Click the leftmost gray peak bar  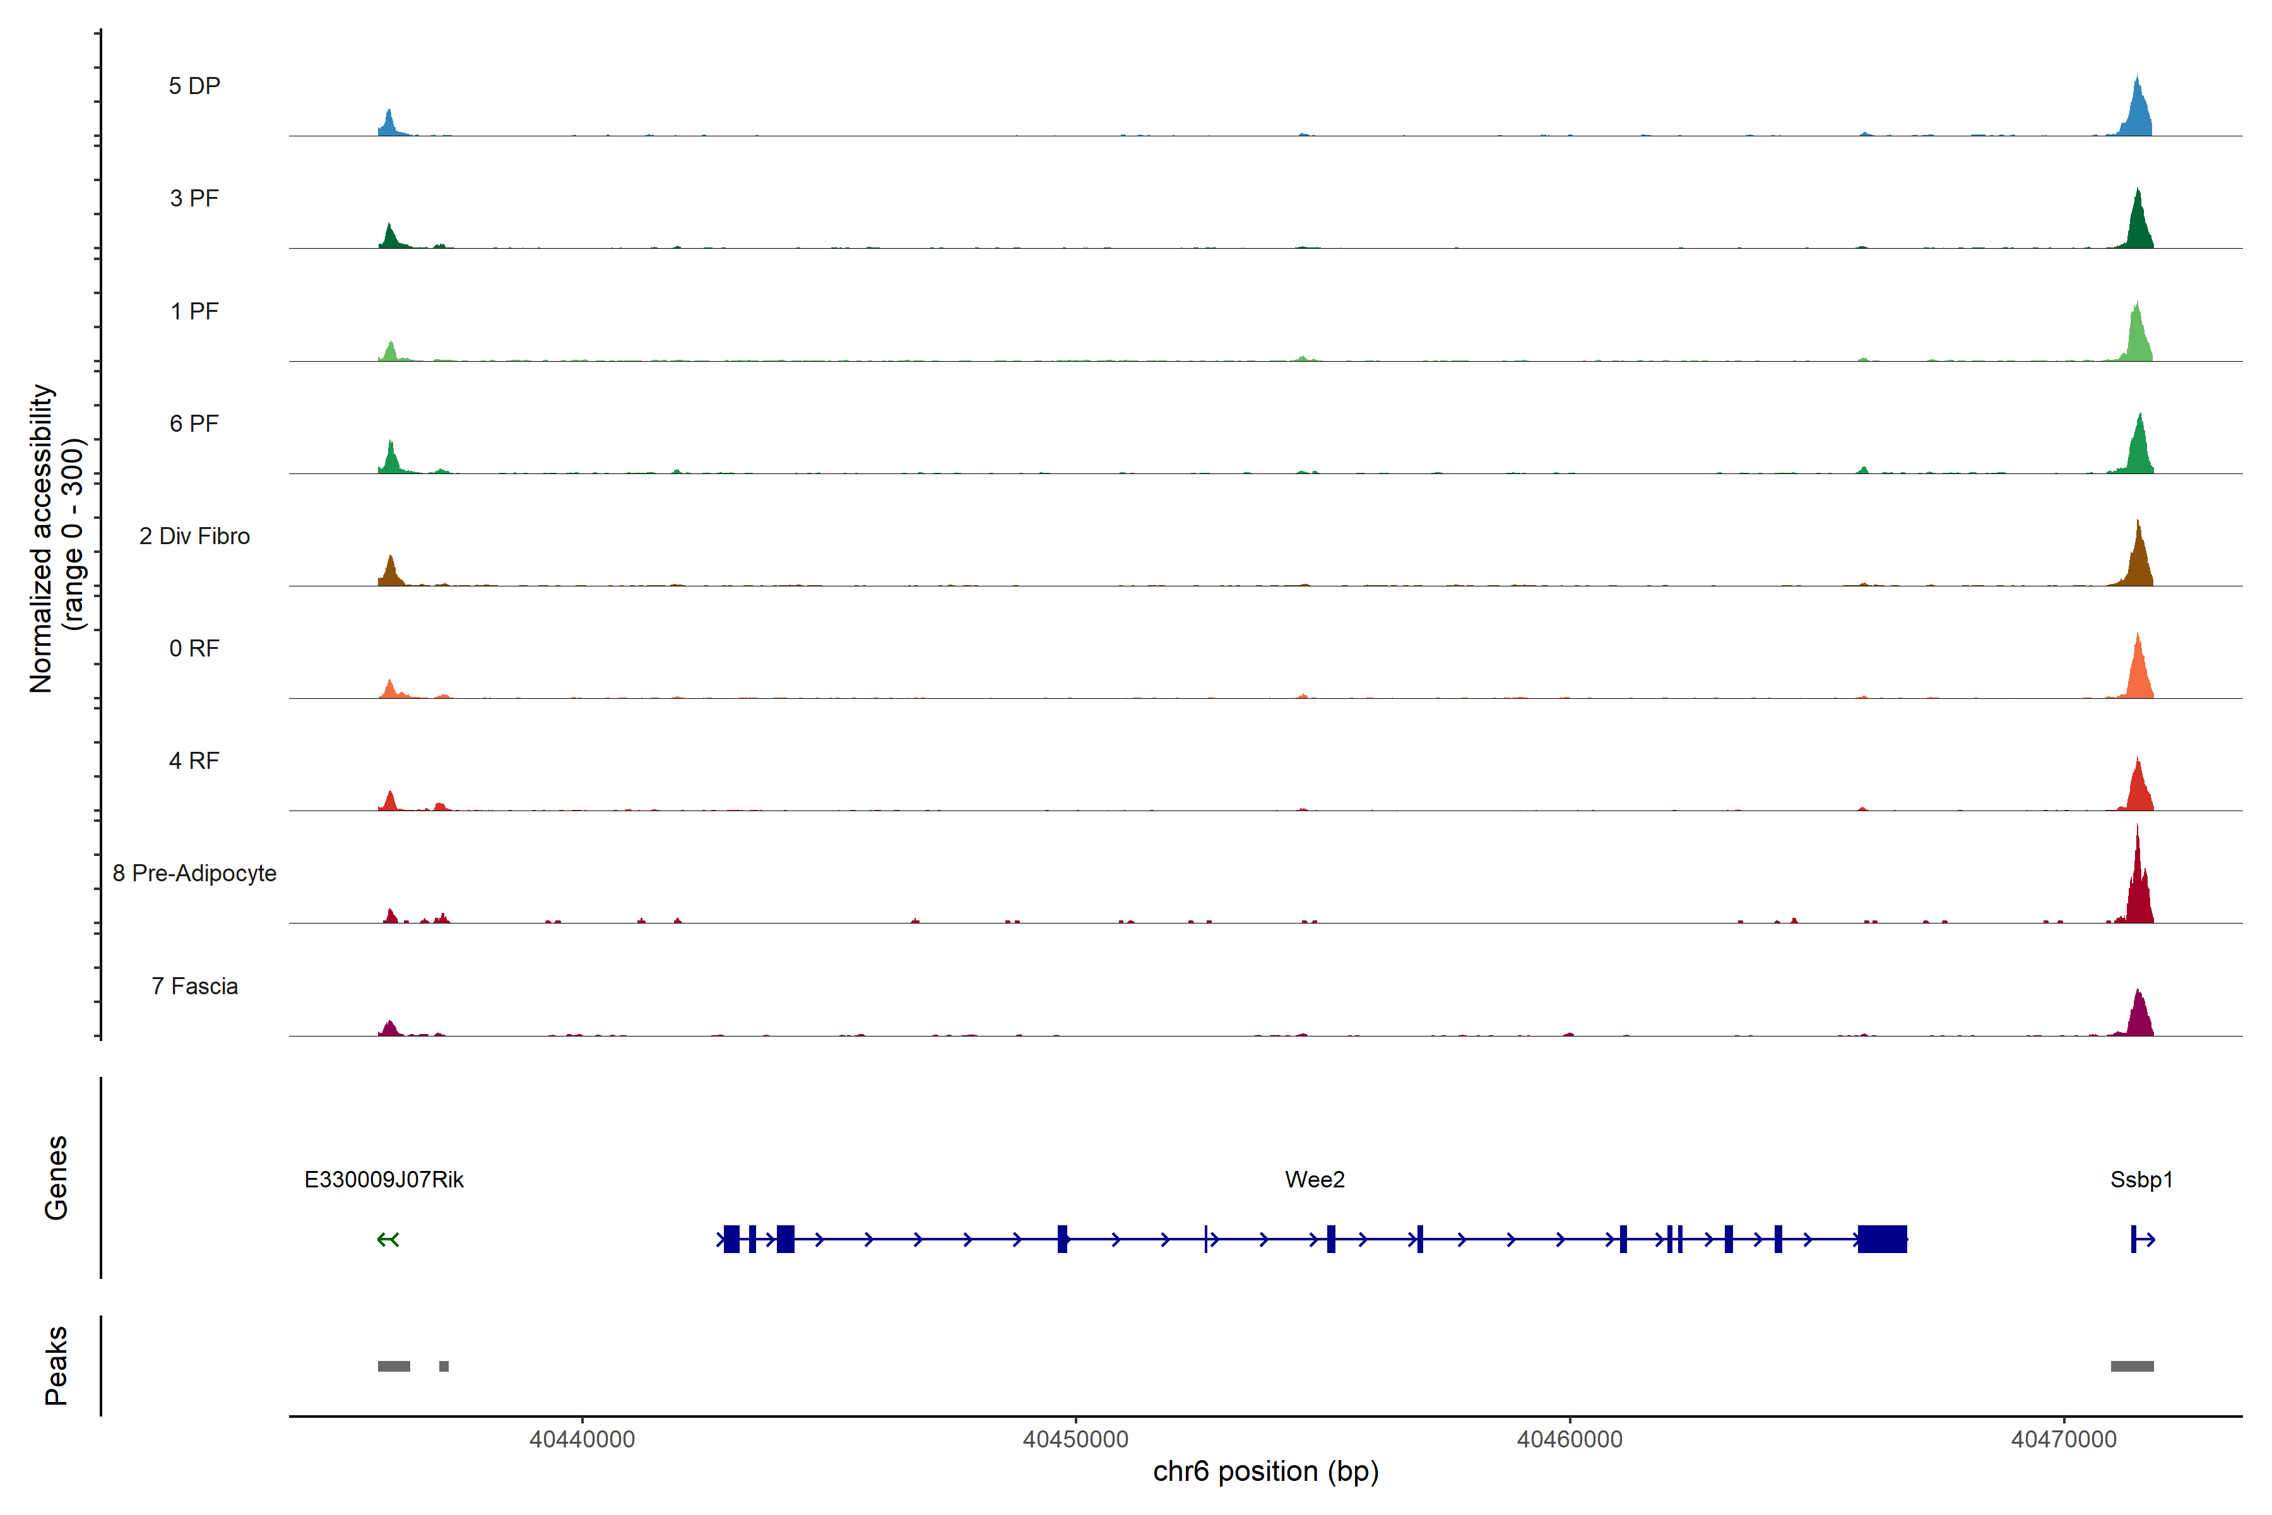[393, 1366]
